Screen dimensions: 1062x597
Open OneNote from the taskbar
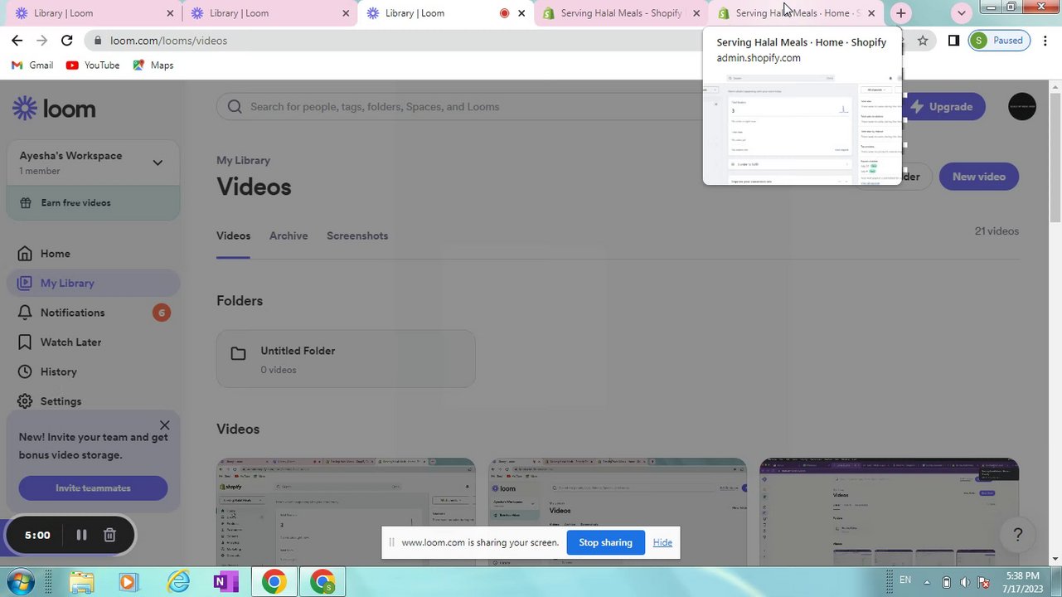(x=225, y=582)
